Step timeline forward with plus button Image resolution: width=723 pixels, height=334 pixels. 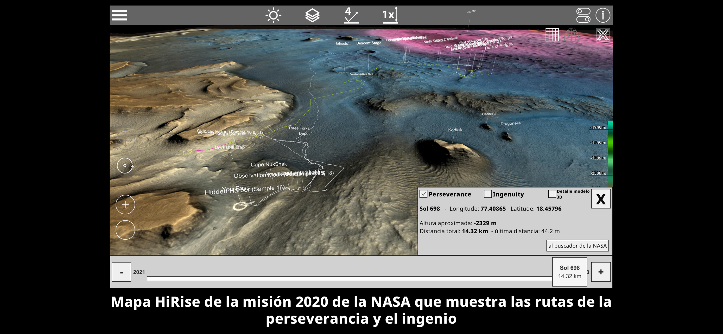[x=601, y=272]
